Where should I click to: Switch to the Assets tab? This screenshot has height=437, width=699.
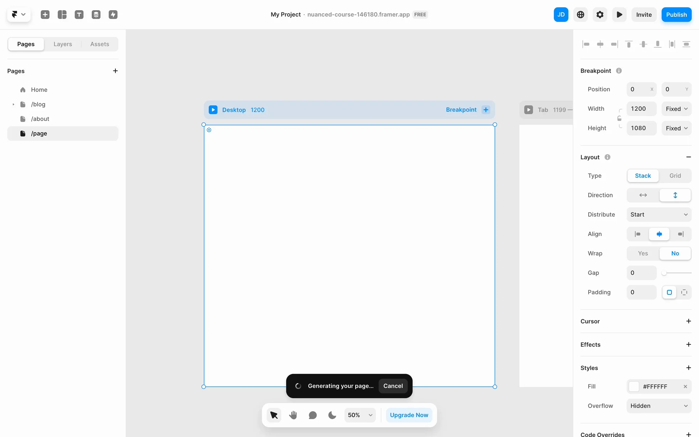pyautogui.click(x=100, y=44)
